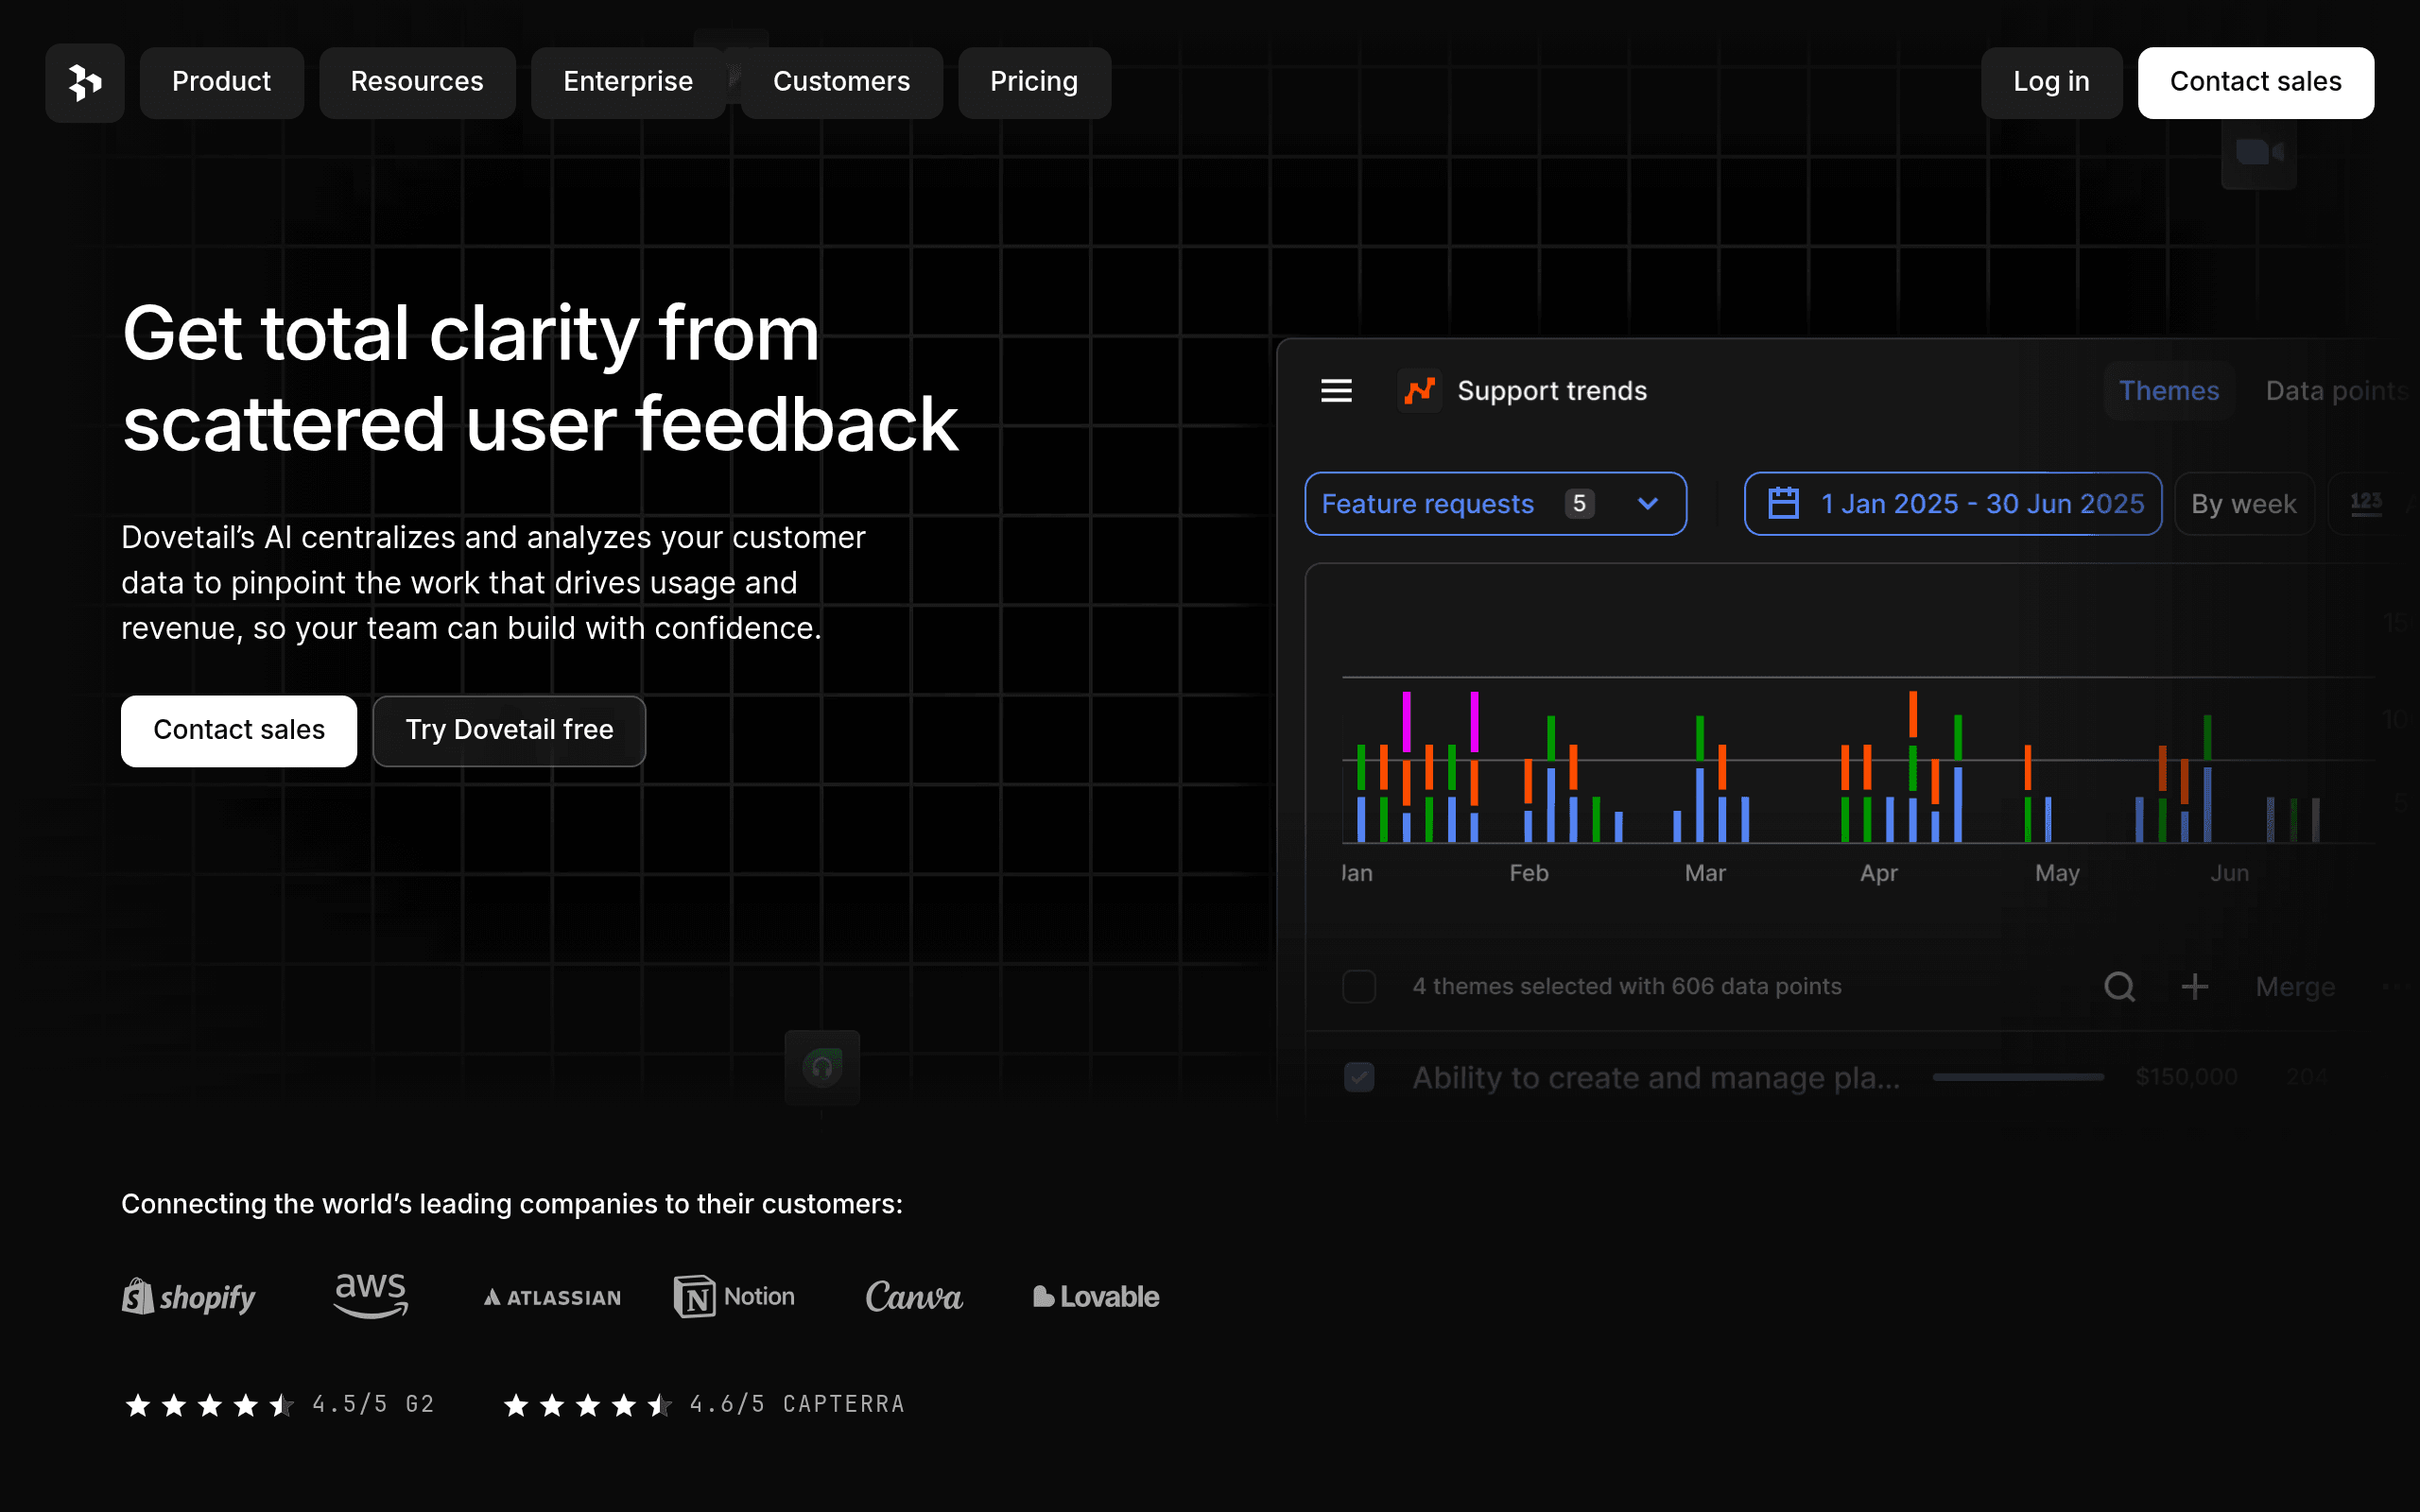Toggle the select-all themes checkbox

[1359, 986]
